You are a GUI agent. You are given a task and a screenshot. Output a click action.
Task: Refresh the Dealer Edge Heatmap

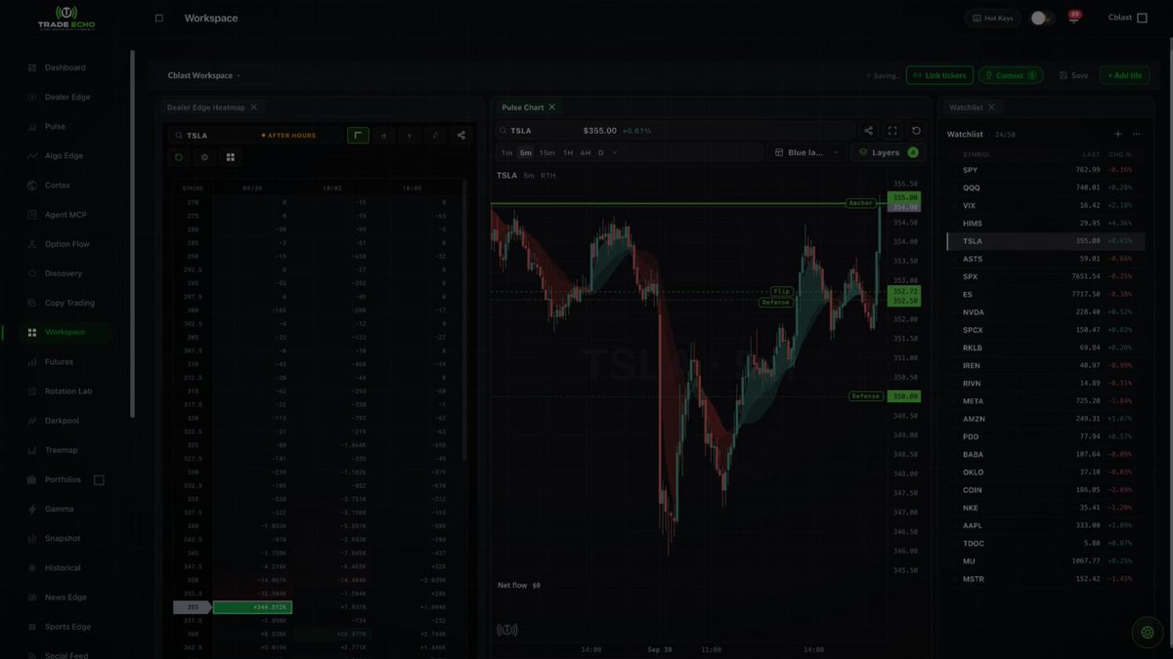[179, 157]
